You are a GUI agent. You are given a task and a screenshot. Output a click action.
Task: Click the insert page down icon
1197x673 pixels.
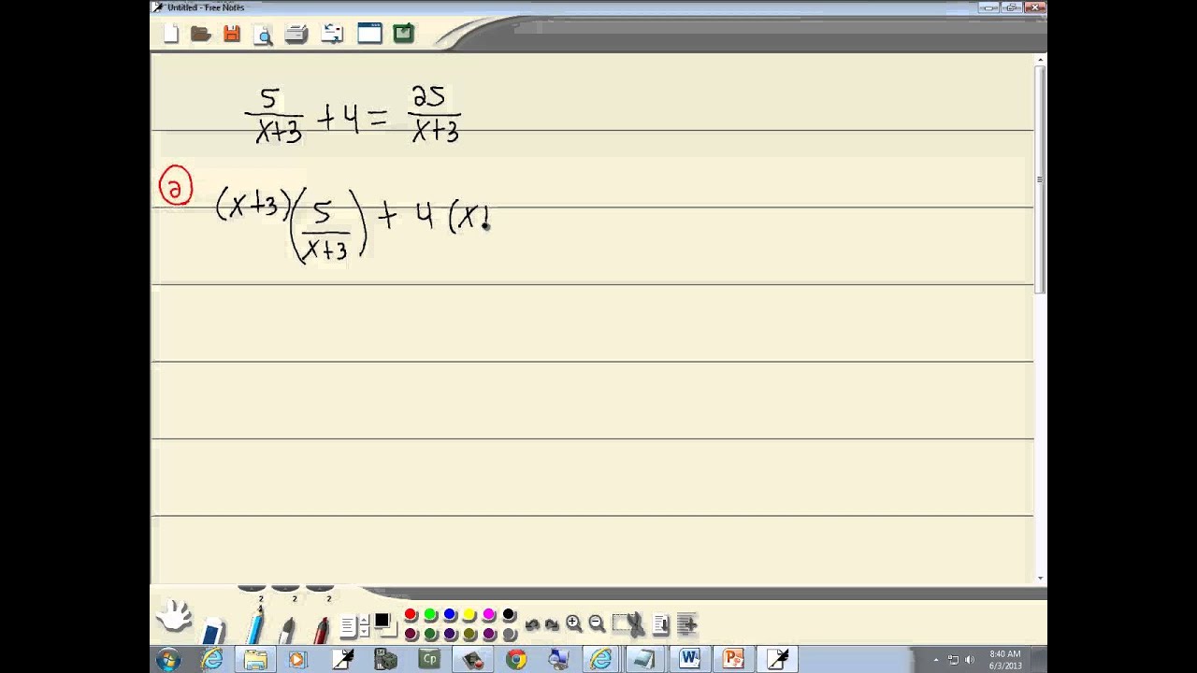661,624
